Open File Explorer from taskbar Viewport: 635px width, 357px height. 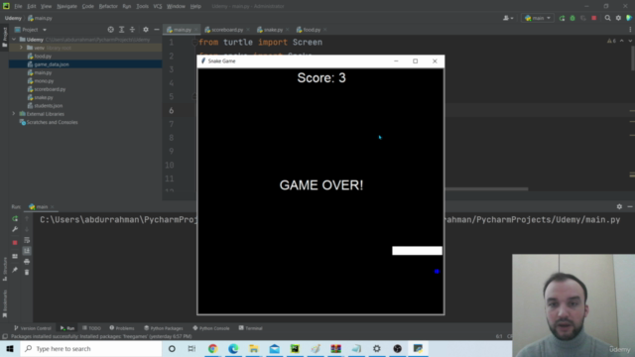(x=254, y=348)
